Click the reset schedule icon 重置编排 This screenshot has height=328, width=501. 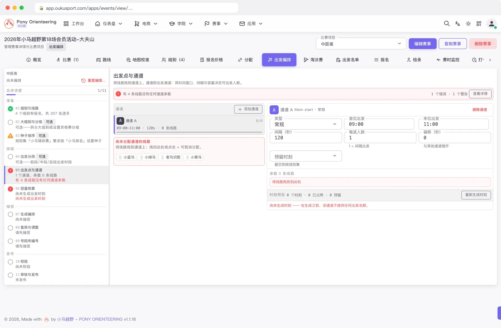tap(83, 81)
